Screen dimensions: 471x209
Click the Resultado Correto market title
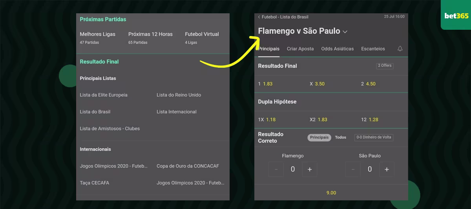coord(270,137)
